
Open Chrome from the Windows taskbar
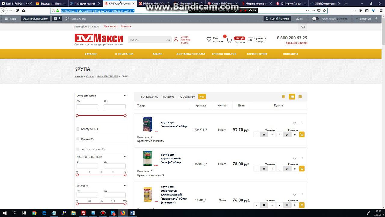tap(34, 213)
